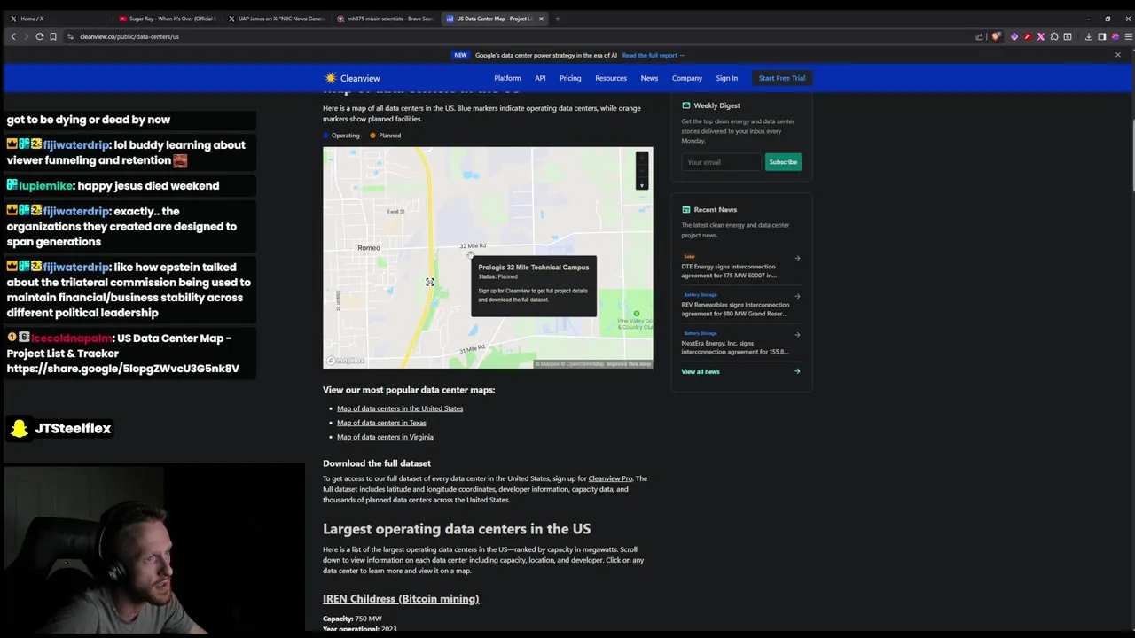Open Map of data centers in Texas link

[381, 423]
